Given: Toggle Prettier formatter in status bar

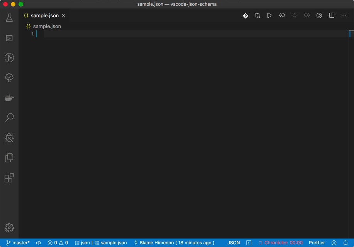Looking at the screenshot, I should [317, 243].
